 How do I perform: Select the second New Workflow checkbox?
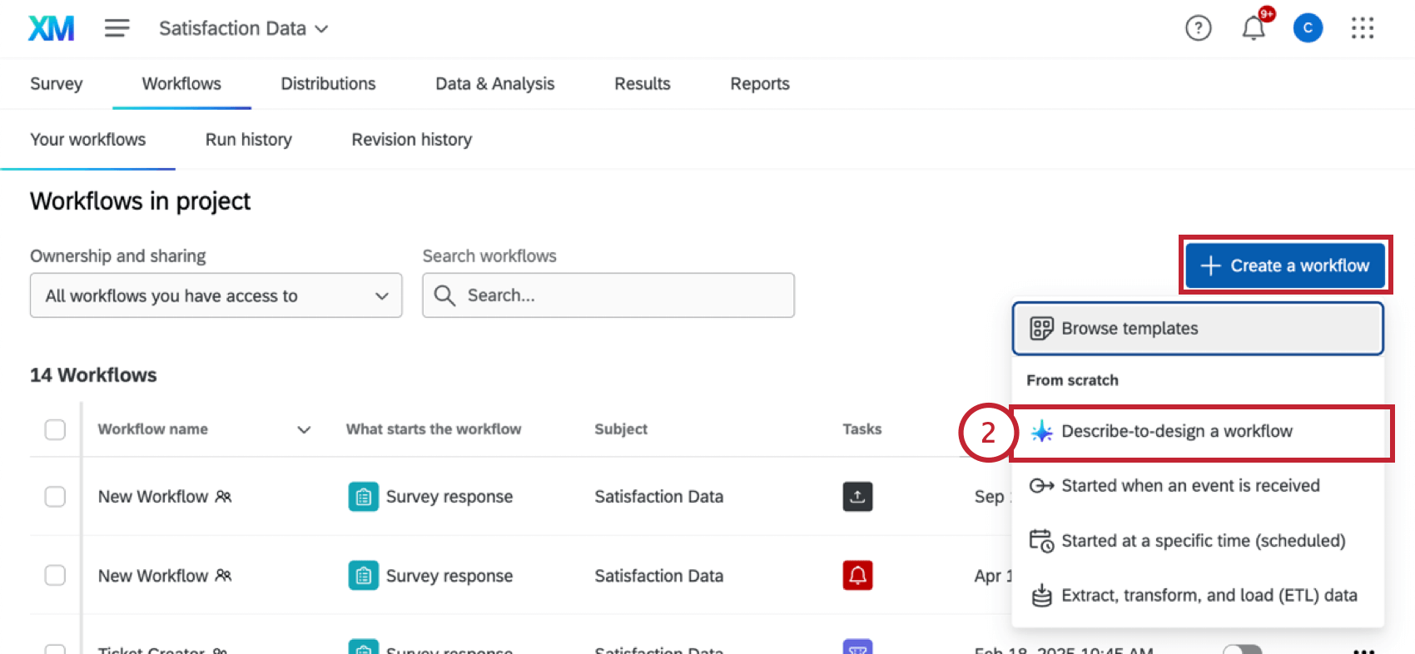[55, 575]
